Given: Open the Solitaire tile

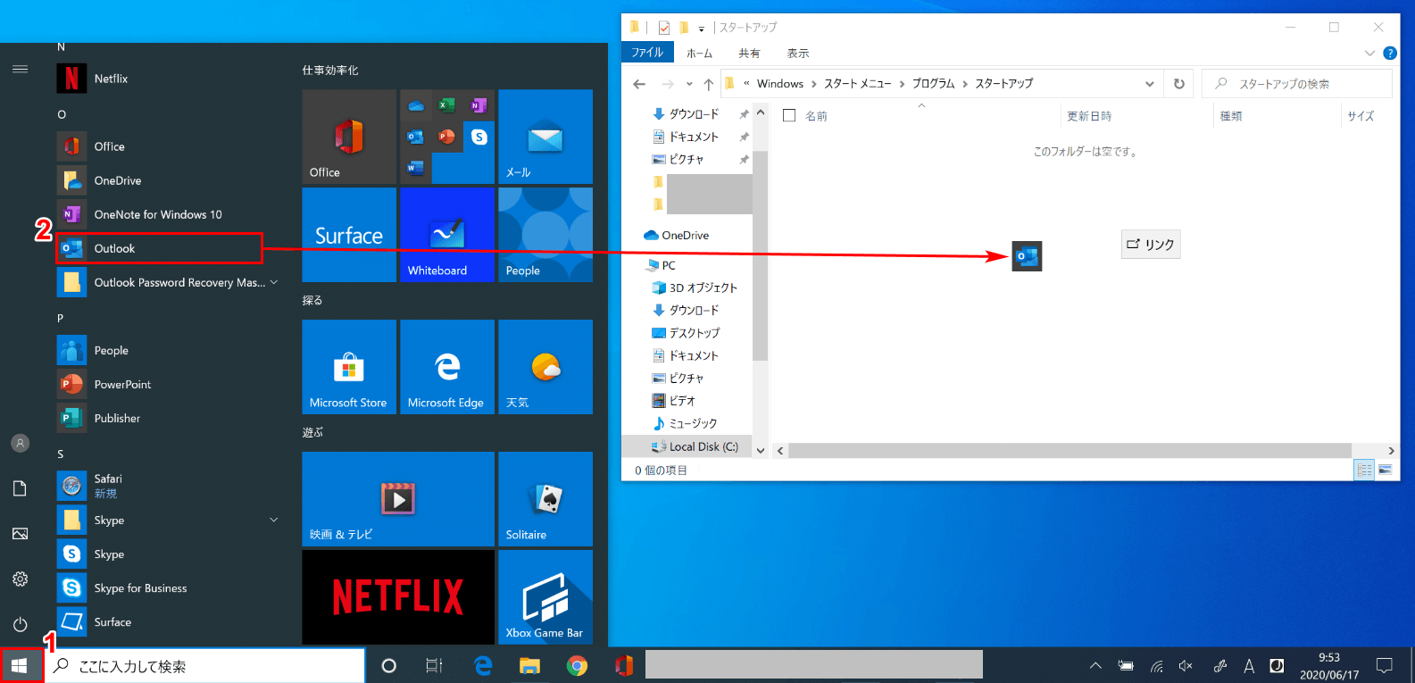Looking at the screenshot, I should tap(545, 499).
